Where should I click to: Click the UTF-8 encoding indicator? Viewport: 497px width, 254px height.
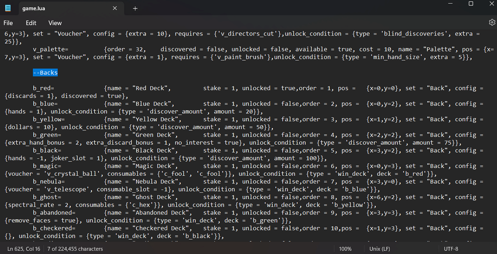coord(451,249)
